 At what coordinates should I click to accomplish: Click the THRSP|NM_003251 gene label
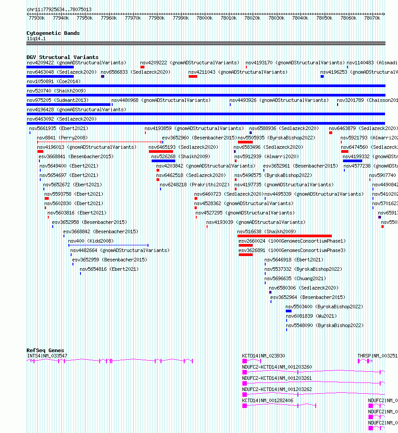coord(377,356)
